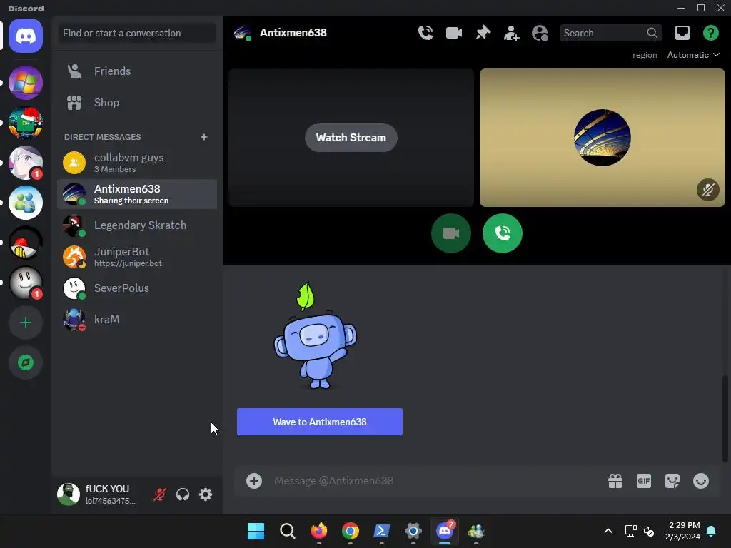Click the header Search field

pos(611,33)
